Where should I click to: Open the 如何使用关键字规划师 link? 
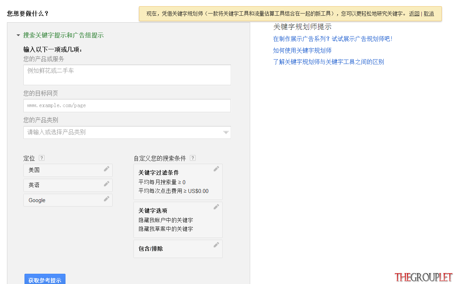(x=302, y=50)
